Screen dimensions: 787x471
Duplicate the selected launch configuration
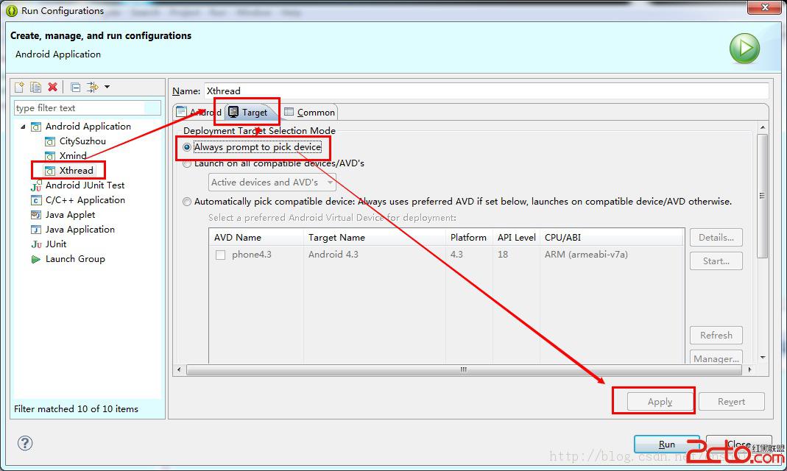pos(35,88)
